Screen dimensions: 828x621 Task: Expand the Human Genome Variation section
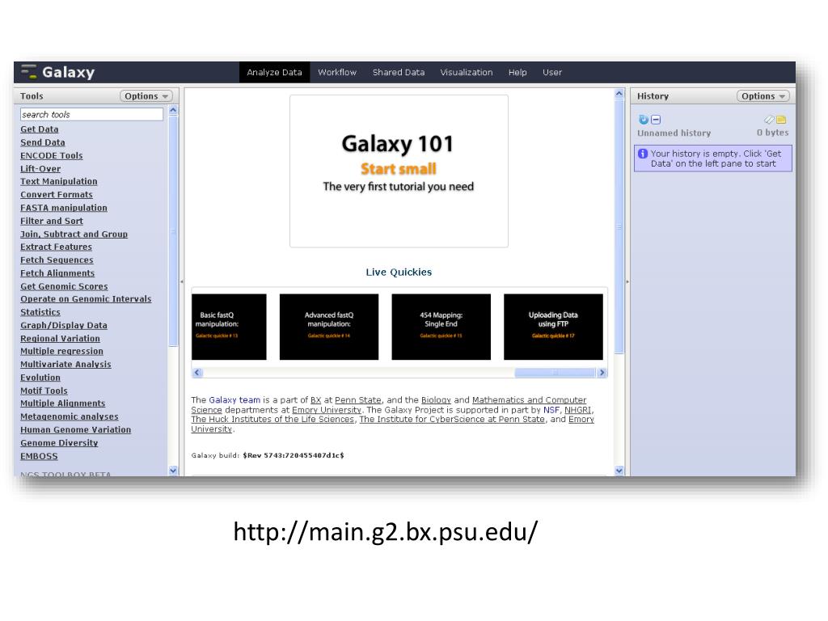point(75,430)
